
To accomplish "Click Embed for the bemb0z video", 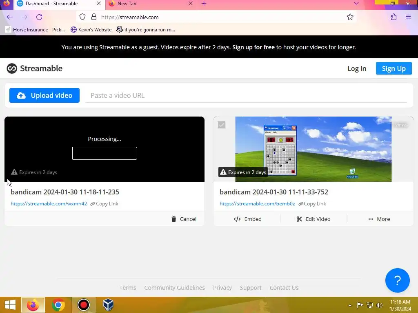I will pos(247,219).
